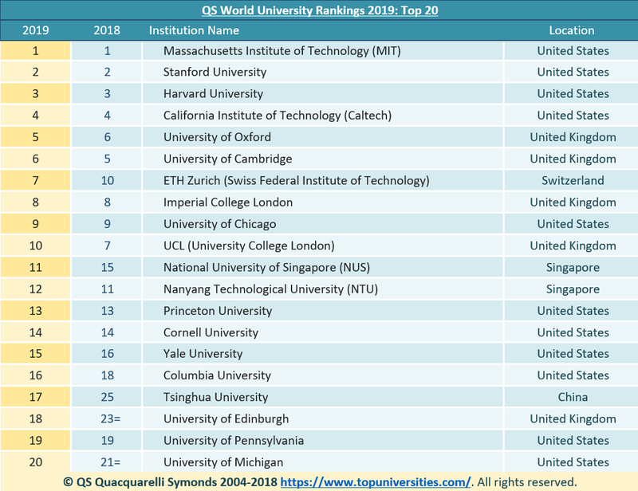Click 2018 rank 7 in UCL row

pyautogui.click(x=108, y=245)
